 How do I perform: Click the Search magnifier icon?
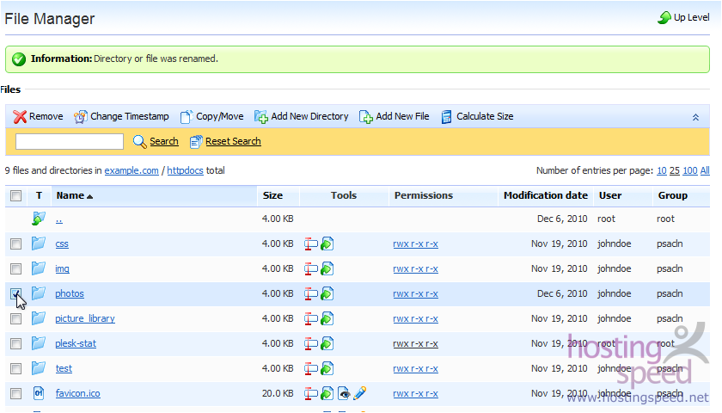point(139,141)
